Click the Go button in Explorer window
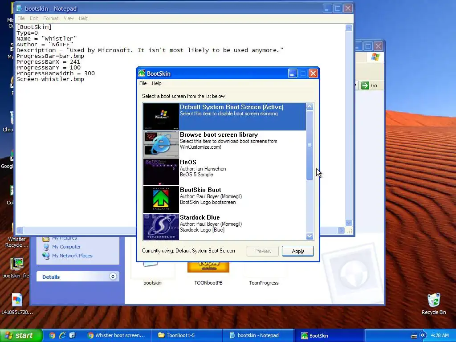Screen dimensions: 456x342 (x=369, y=85)
